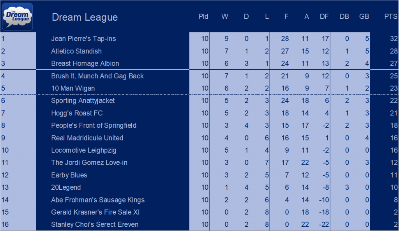Select the DB column header
The image size is (399, 231).
[x=344, y=16]
